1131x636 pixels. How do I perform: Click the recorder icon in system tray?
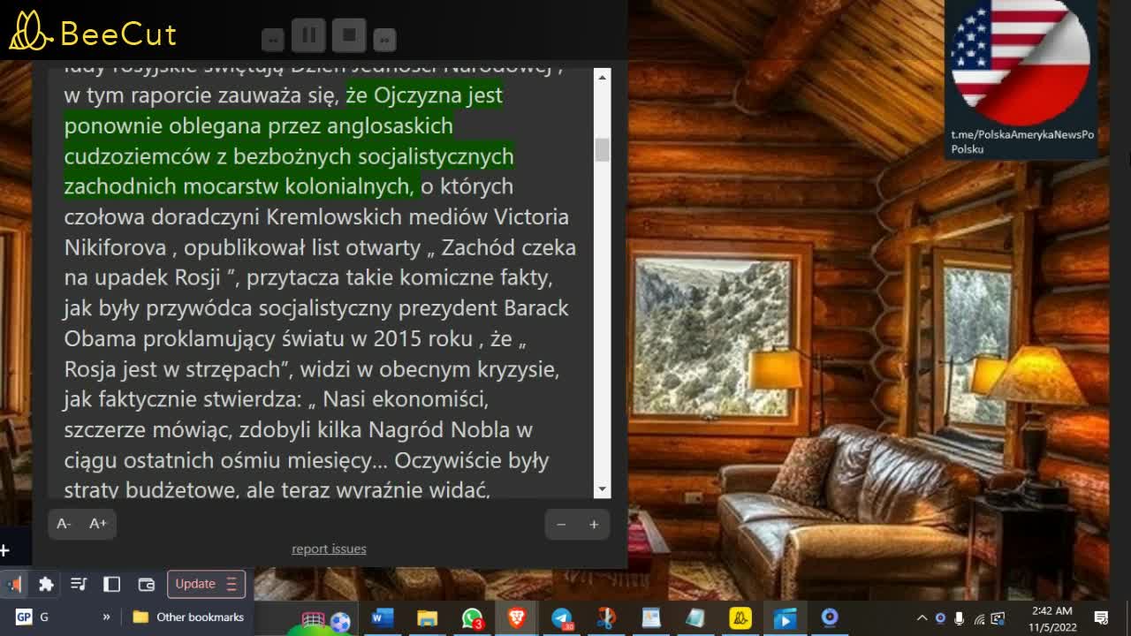(x=940, y=618)
